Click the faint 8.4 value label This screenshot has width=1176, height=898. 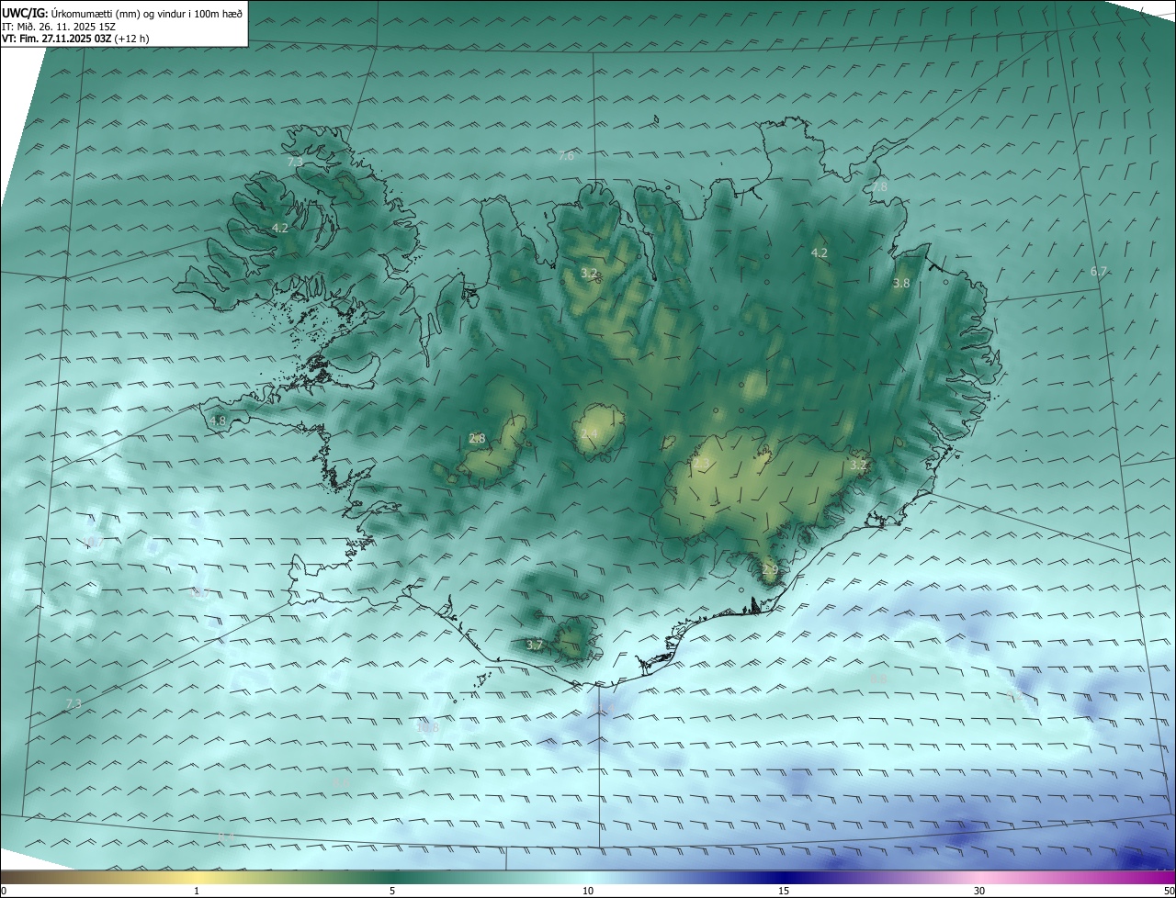[226, 836]
